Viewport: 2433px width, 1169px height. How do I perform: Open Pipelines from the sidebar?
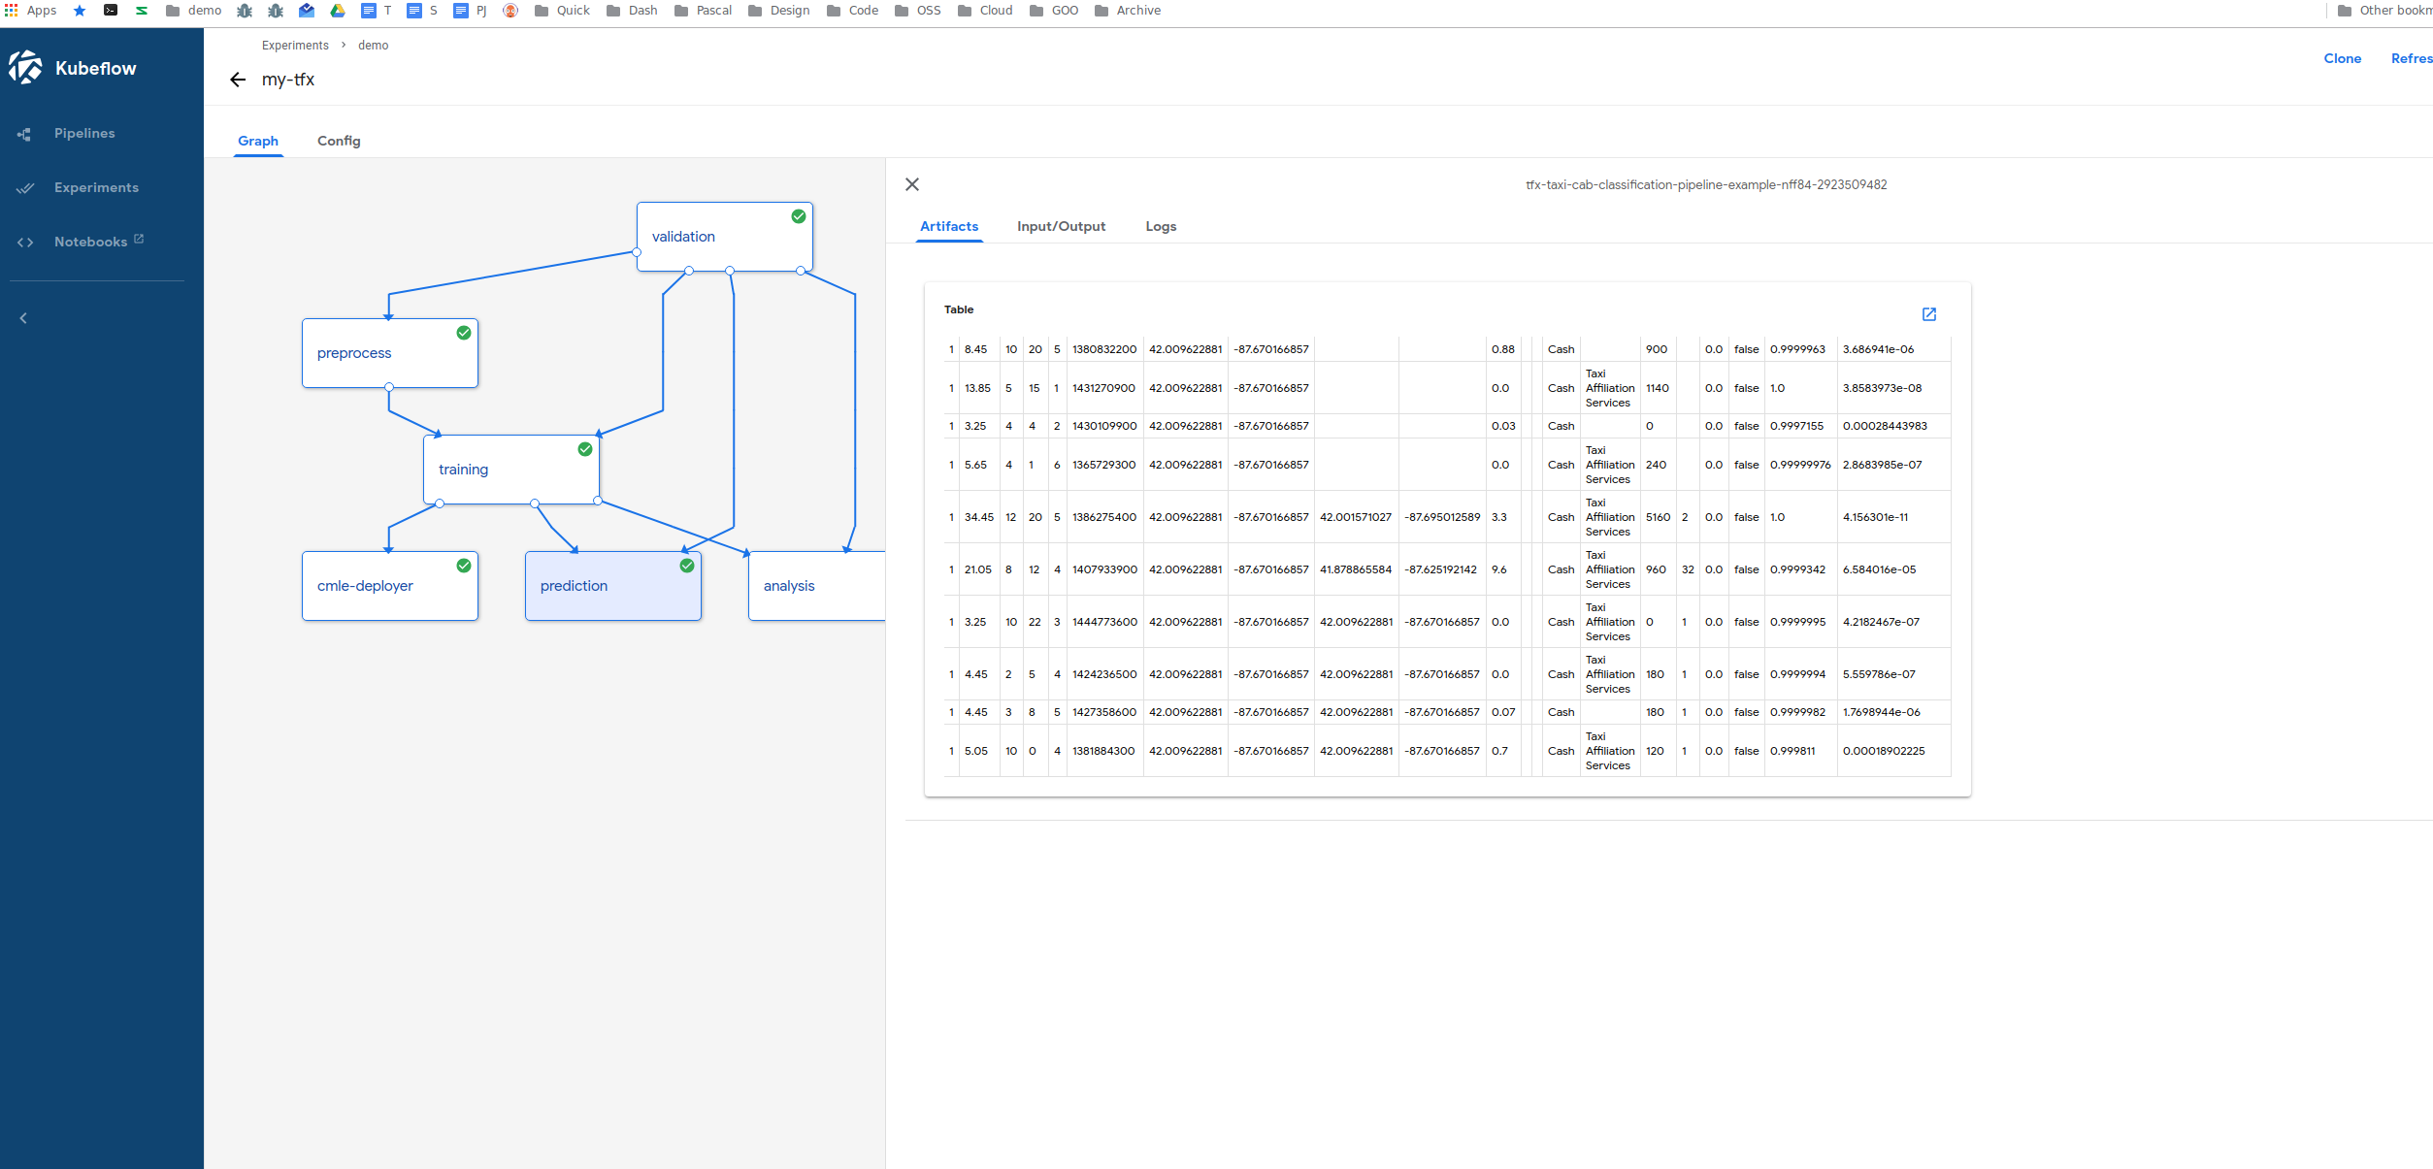[84, 133]
